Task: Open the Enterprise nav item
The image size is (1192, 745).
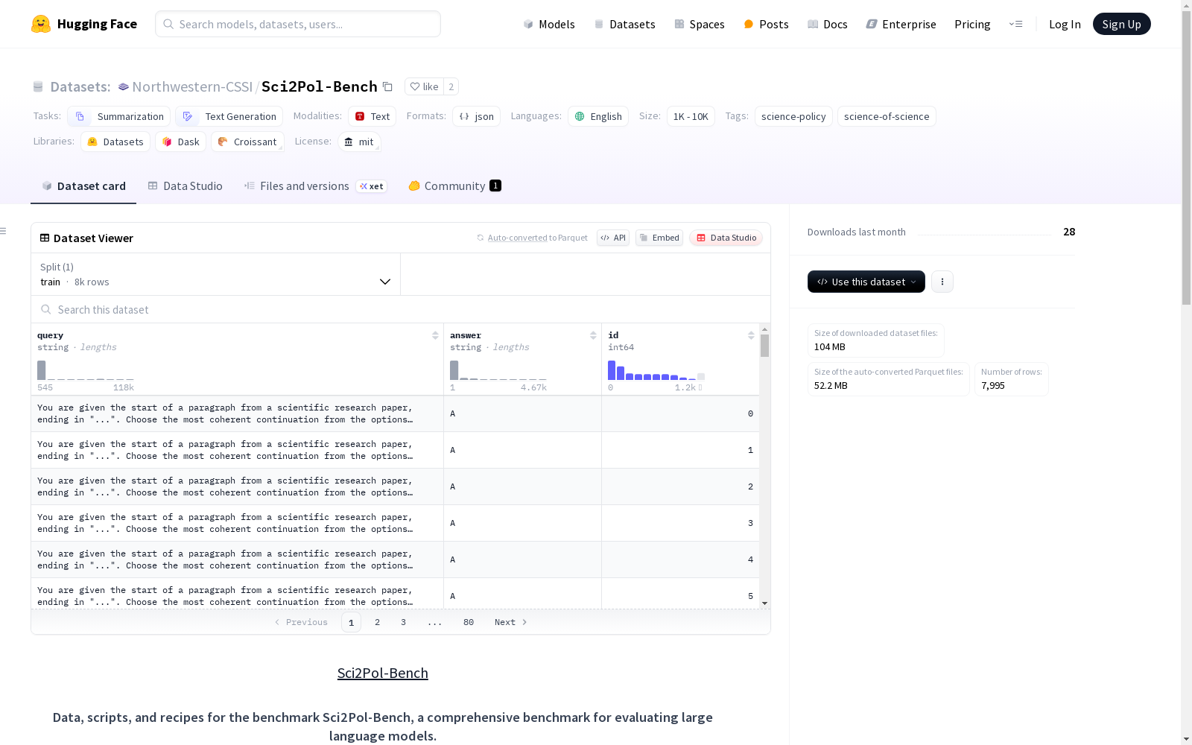Action: 901,24
